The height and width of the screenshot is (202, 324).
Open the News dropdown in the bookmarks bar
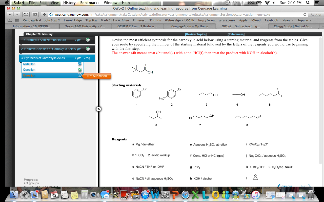288,20
